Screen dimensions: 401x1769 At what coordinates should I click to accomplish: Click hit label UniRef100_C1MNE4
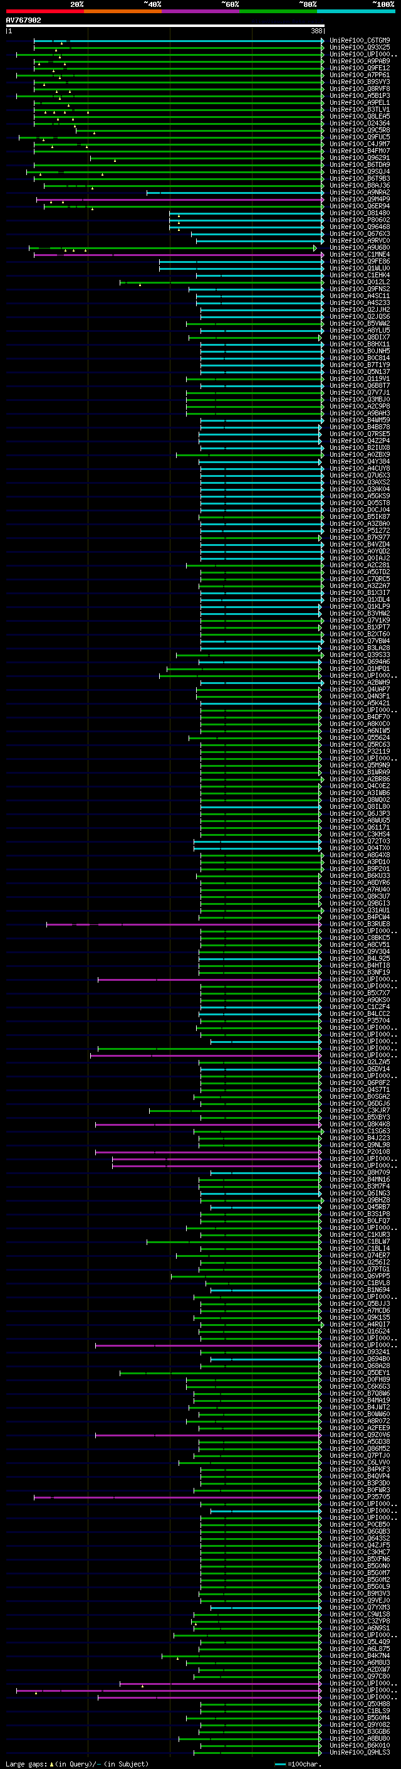tap(360, 255)
